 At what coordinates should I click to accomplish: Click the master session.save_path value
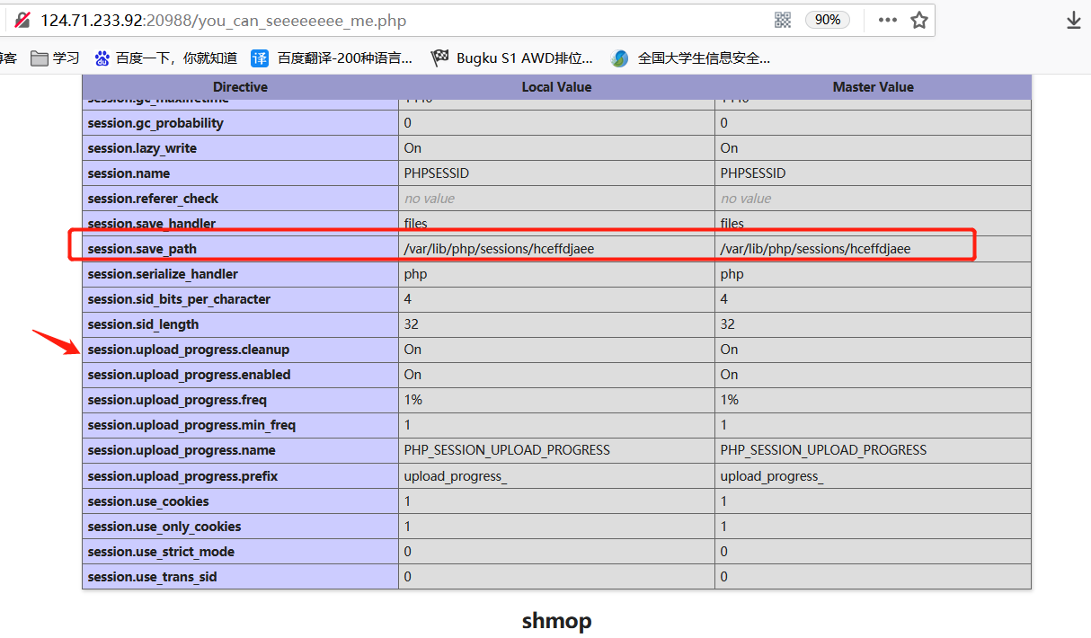(815, 249)
